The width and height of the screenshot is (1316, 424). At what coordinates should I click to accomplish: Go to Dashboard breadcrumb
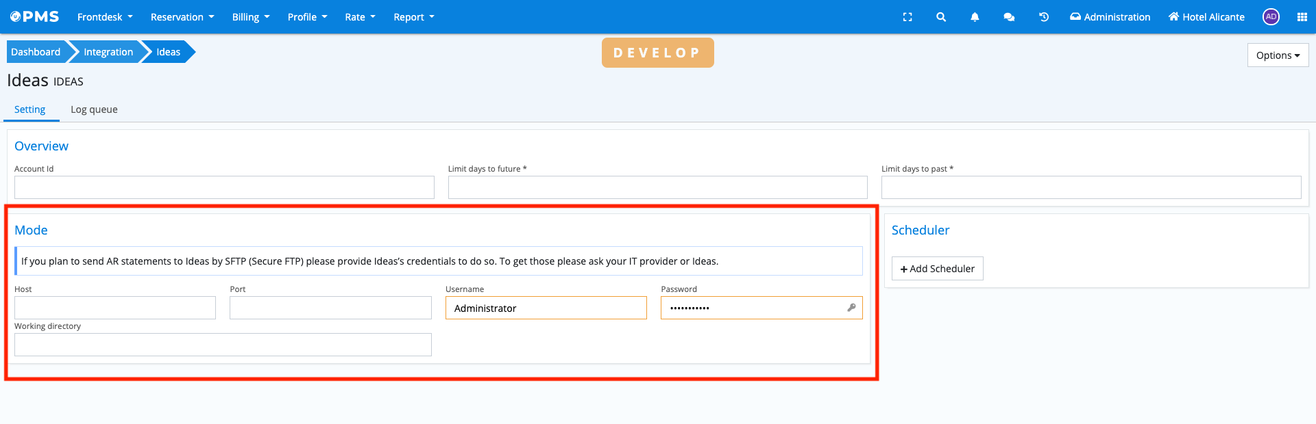pos(36,52)
